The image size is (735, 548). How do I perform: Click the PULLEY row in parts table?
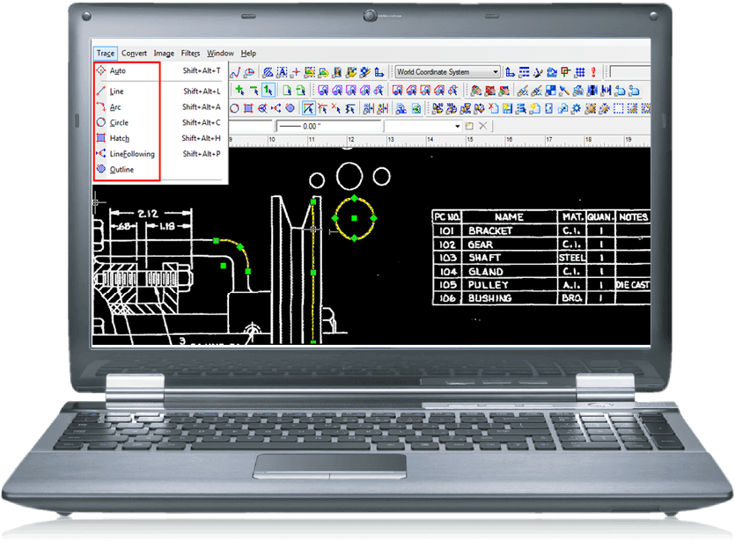click(493, 286)
